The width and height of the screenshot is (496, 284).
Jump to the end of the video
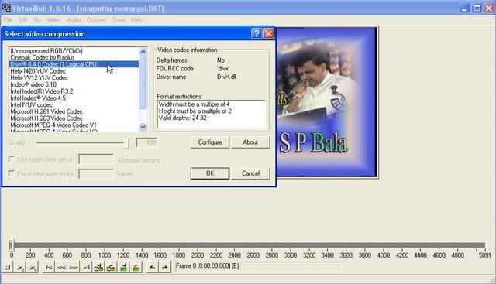(86, 267)
